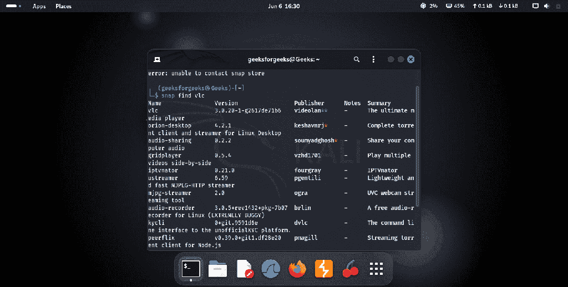Launch the Terminal from the dock
Viewport: 568px width, 287px height.
tap(191, 269)
